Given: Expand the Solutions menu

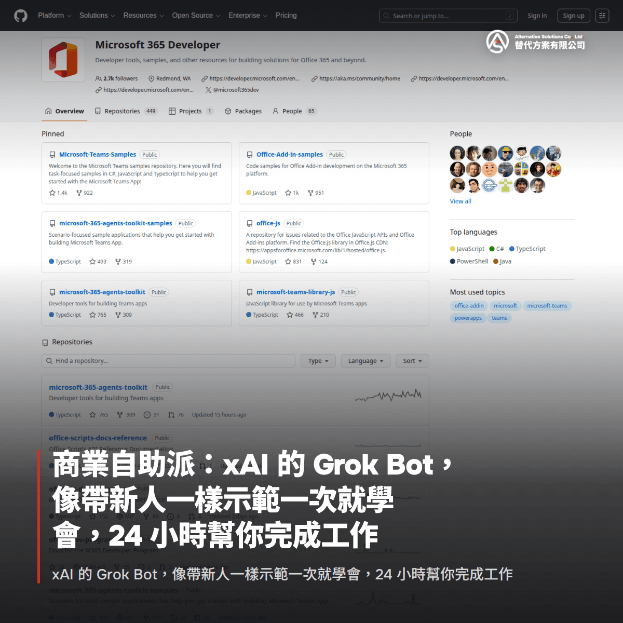Looking at the screenshot, I should click(x=97, y=16).
